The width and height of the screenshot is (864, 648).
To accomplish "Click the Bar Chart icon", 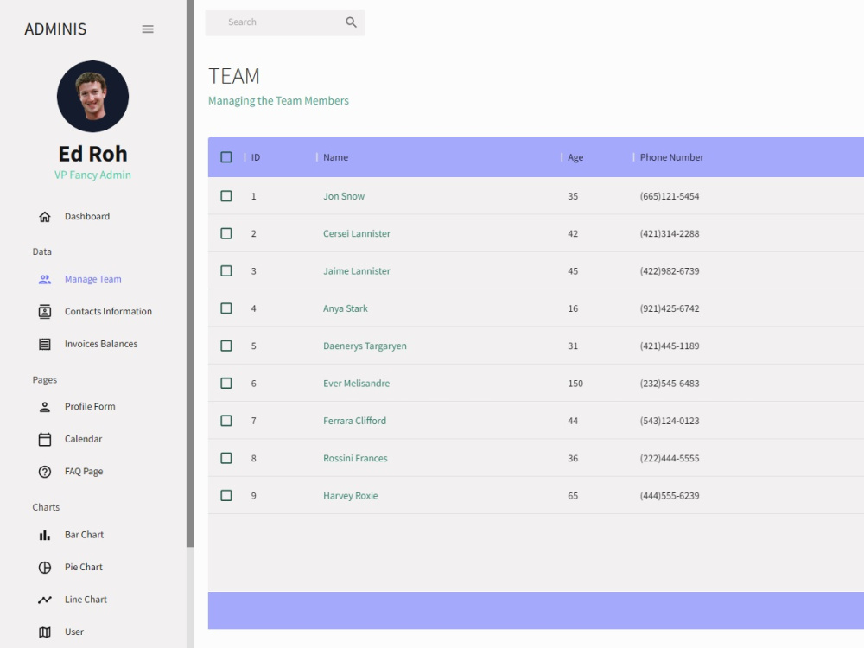I will point(44,534).
